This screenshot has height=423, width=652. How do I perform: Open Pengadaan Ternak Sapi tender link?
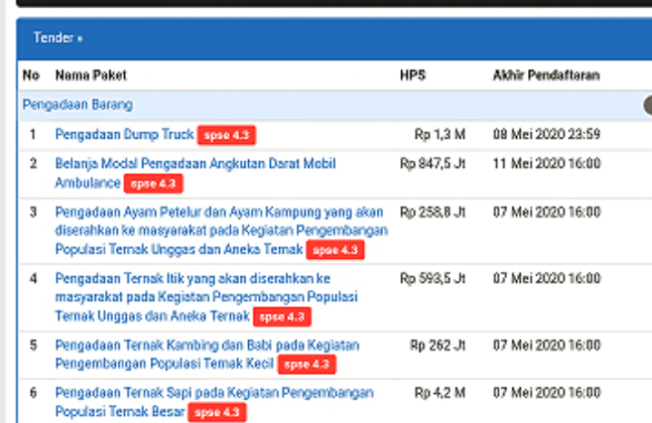pos(214,402)
